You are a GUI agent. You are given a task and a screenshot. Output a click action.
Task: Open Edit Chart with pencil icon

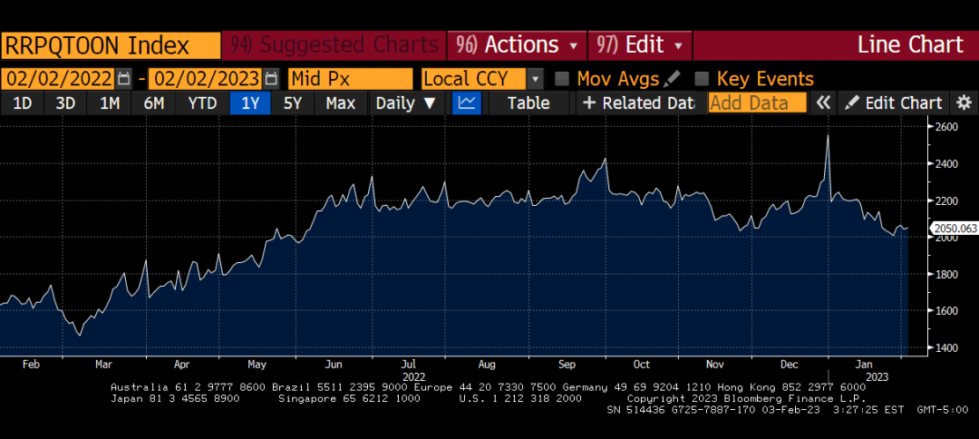[894, 102]
